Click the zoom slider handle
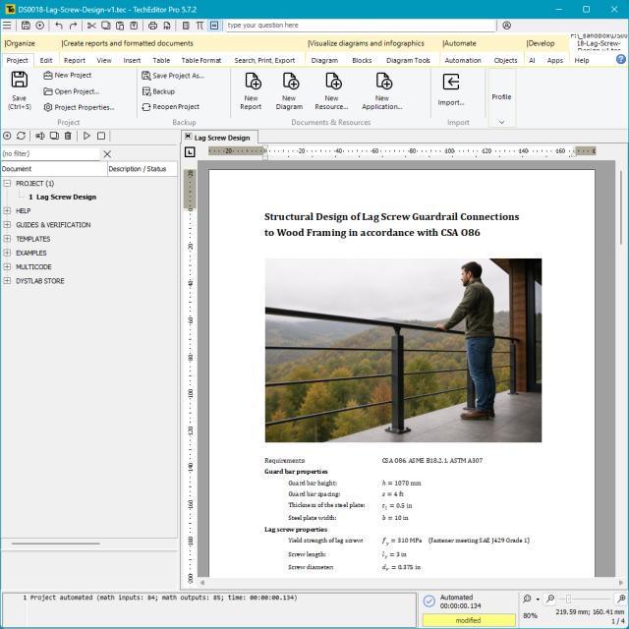Image resolution: width=629 pixels, height=629 pixels. 568,600
